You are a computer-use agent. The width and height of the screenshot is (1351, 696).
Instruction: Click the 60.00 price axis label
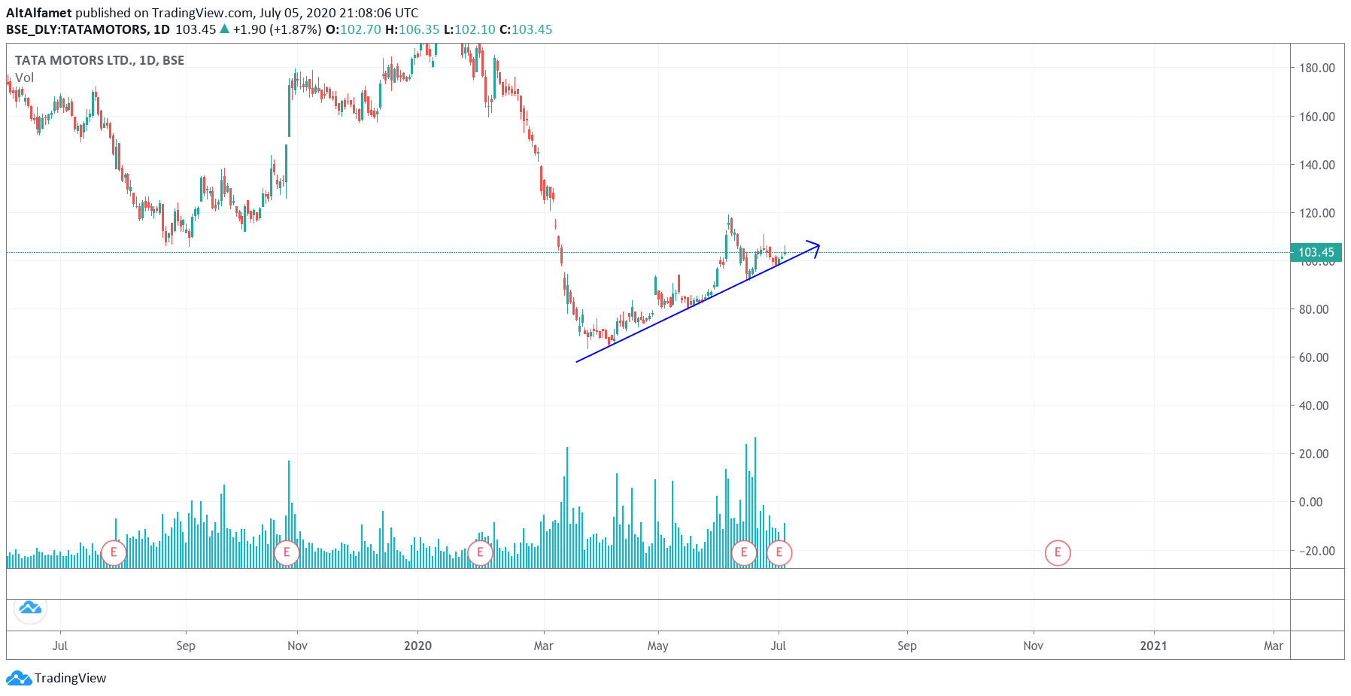coord(1314,357)
